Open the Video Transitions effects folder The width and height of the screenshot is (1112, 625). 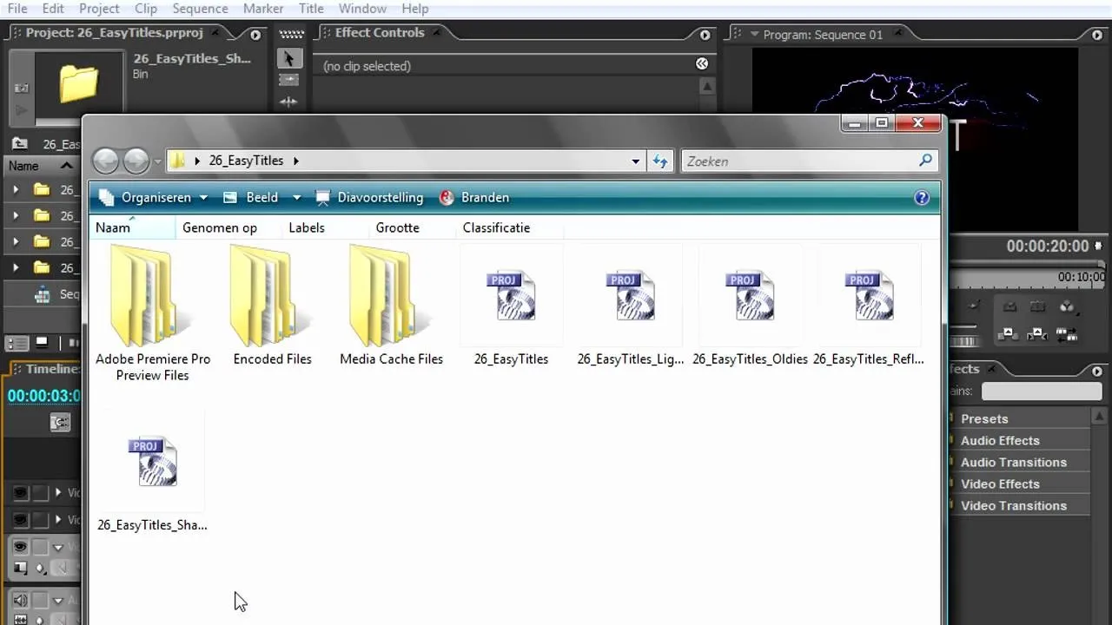1014,505
